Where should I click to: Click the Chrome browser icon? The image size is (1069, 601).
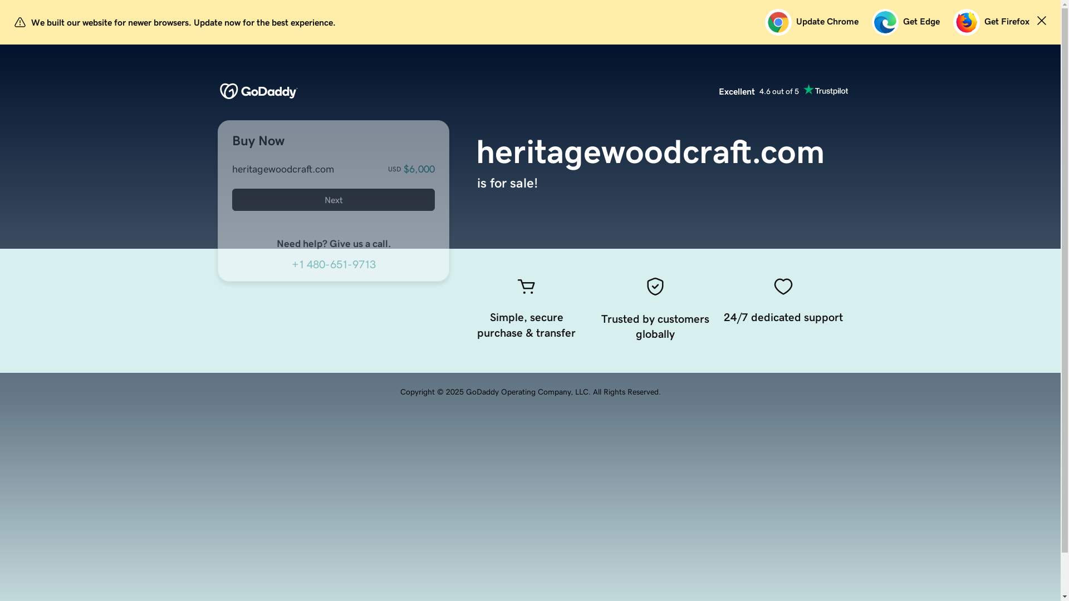point(778,22)
